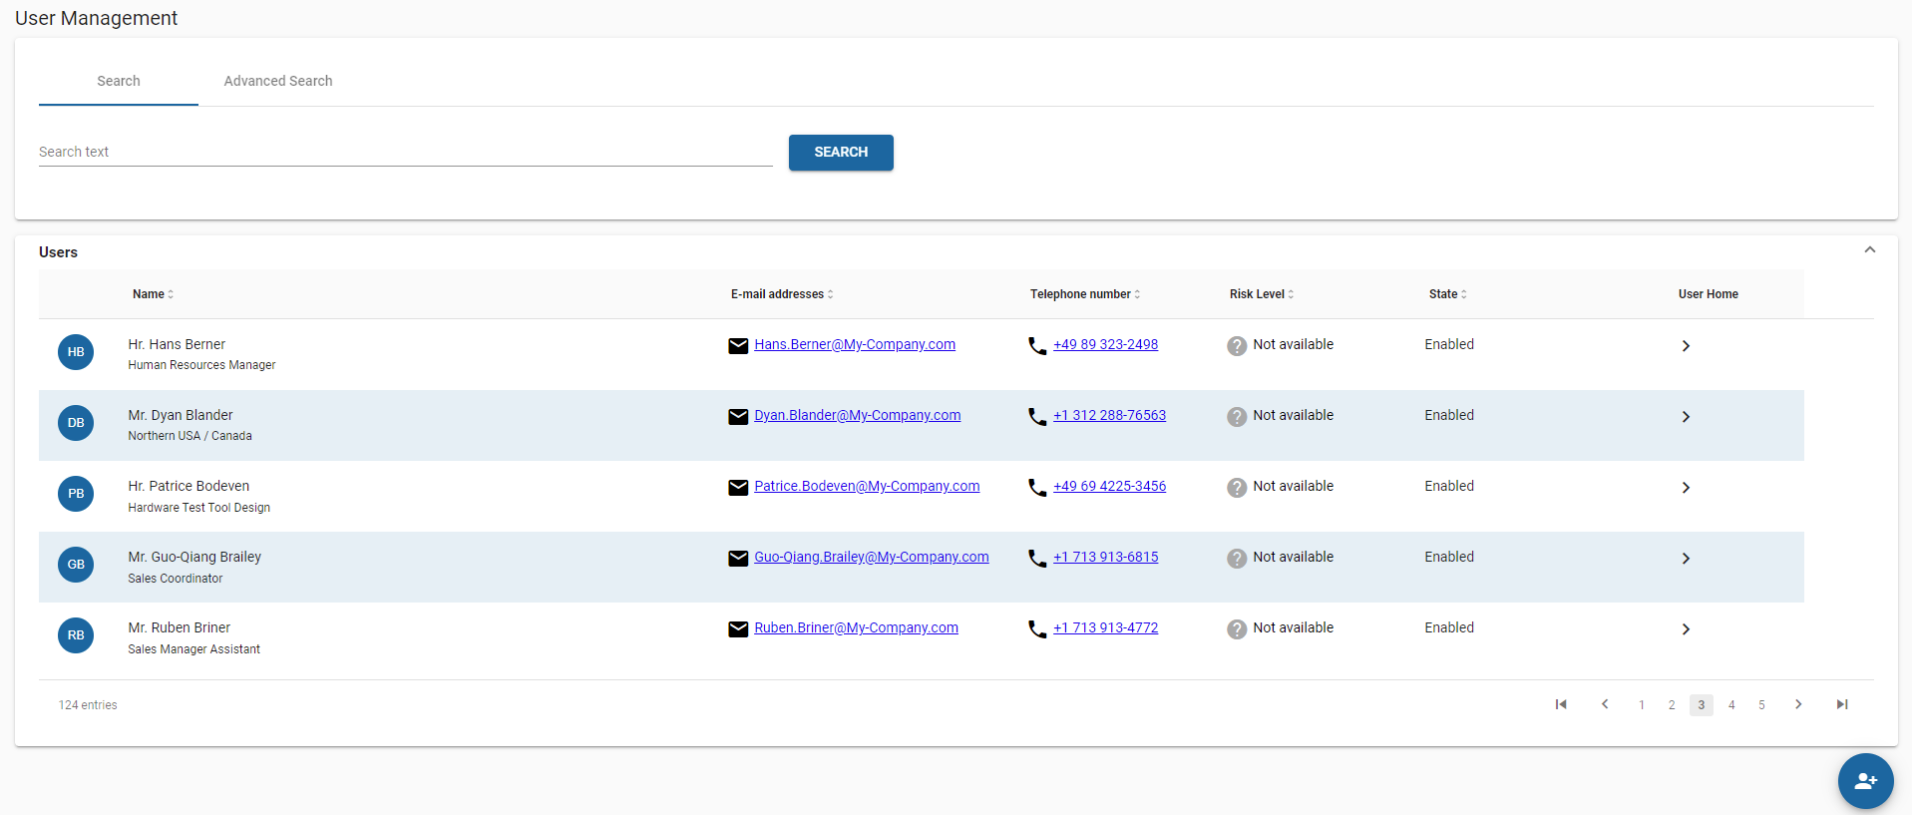Screen dimensions: 1912x815
Task: Open user home for Ruben Briner
Action: (1686, 629)
